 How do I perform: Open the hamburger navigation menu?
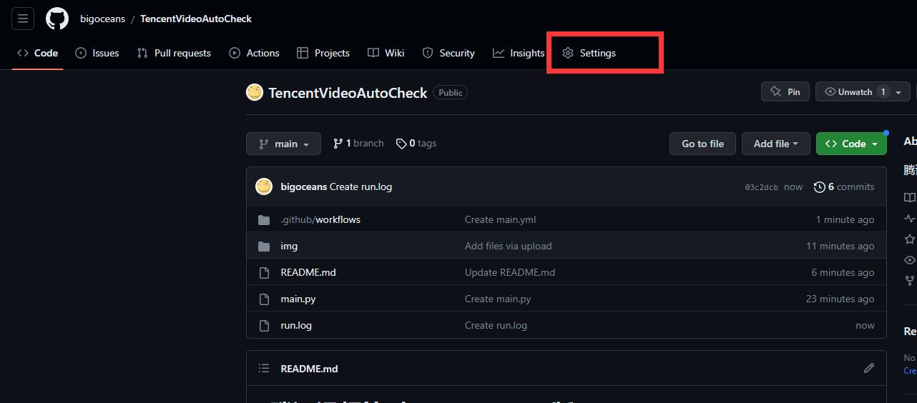(23, 19)
